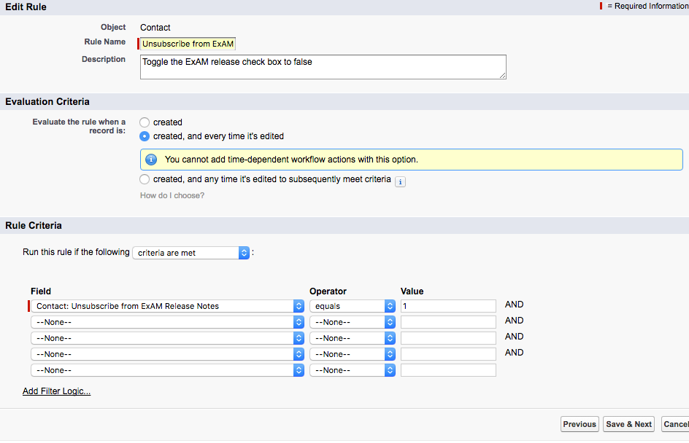This screenshot has height=443, width=689.
Task: Select the 'created' radio option
Action: [x=145, y=122]
